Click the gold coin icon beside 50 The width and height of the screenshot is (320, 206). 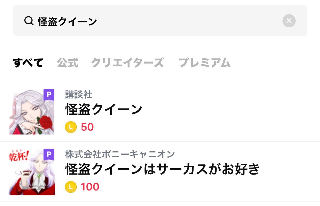pos(71,127)
